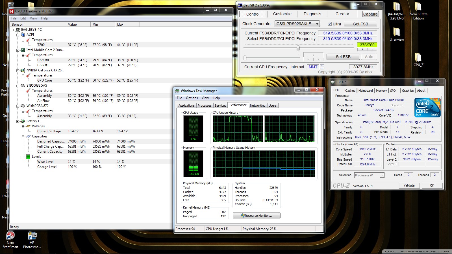Click the Battery 1 icon in the sensor tree
This screenshot has height=254, width=452.
click(x=23, y=121)
